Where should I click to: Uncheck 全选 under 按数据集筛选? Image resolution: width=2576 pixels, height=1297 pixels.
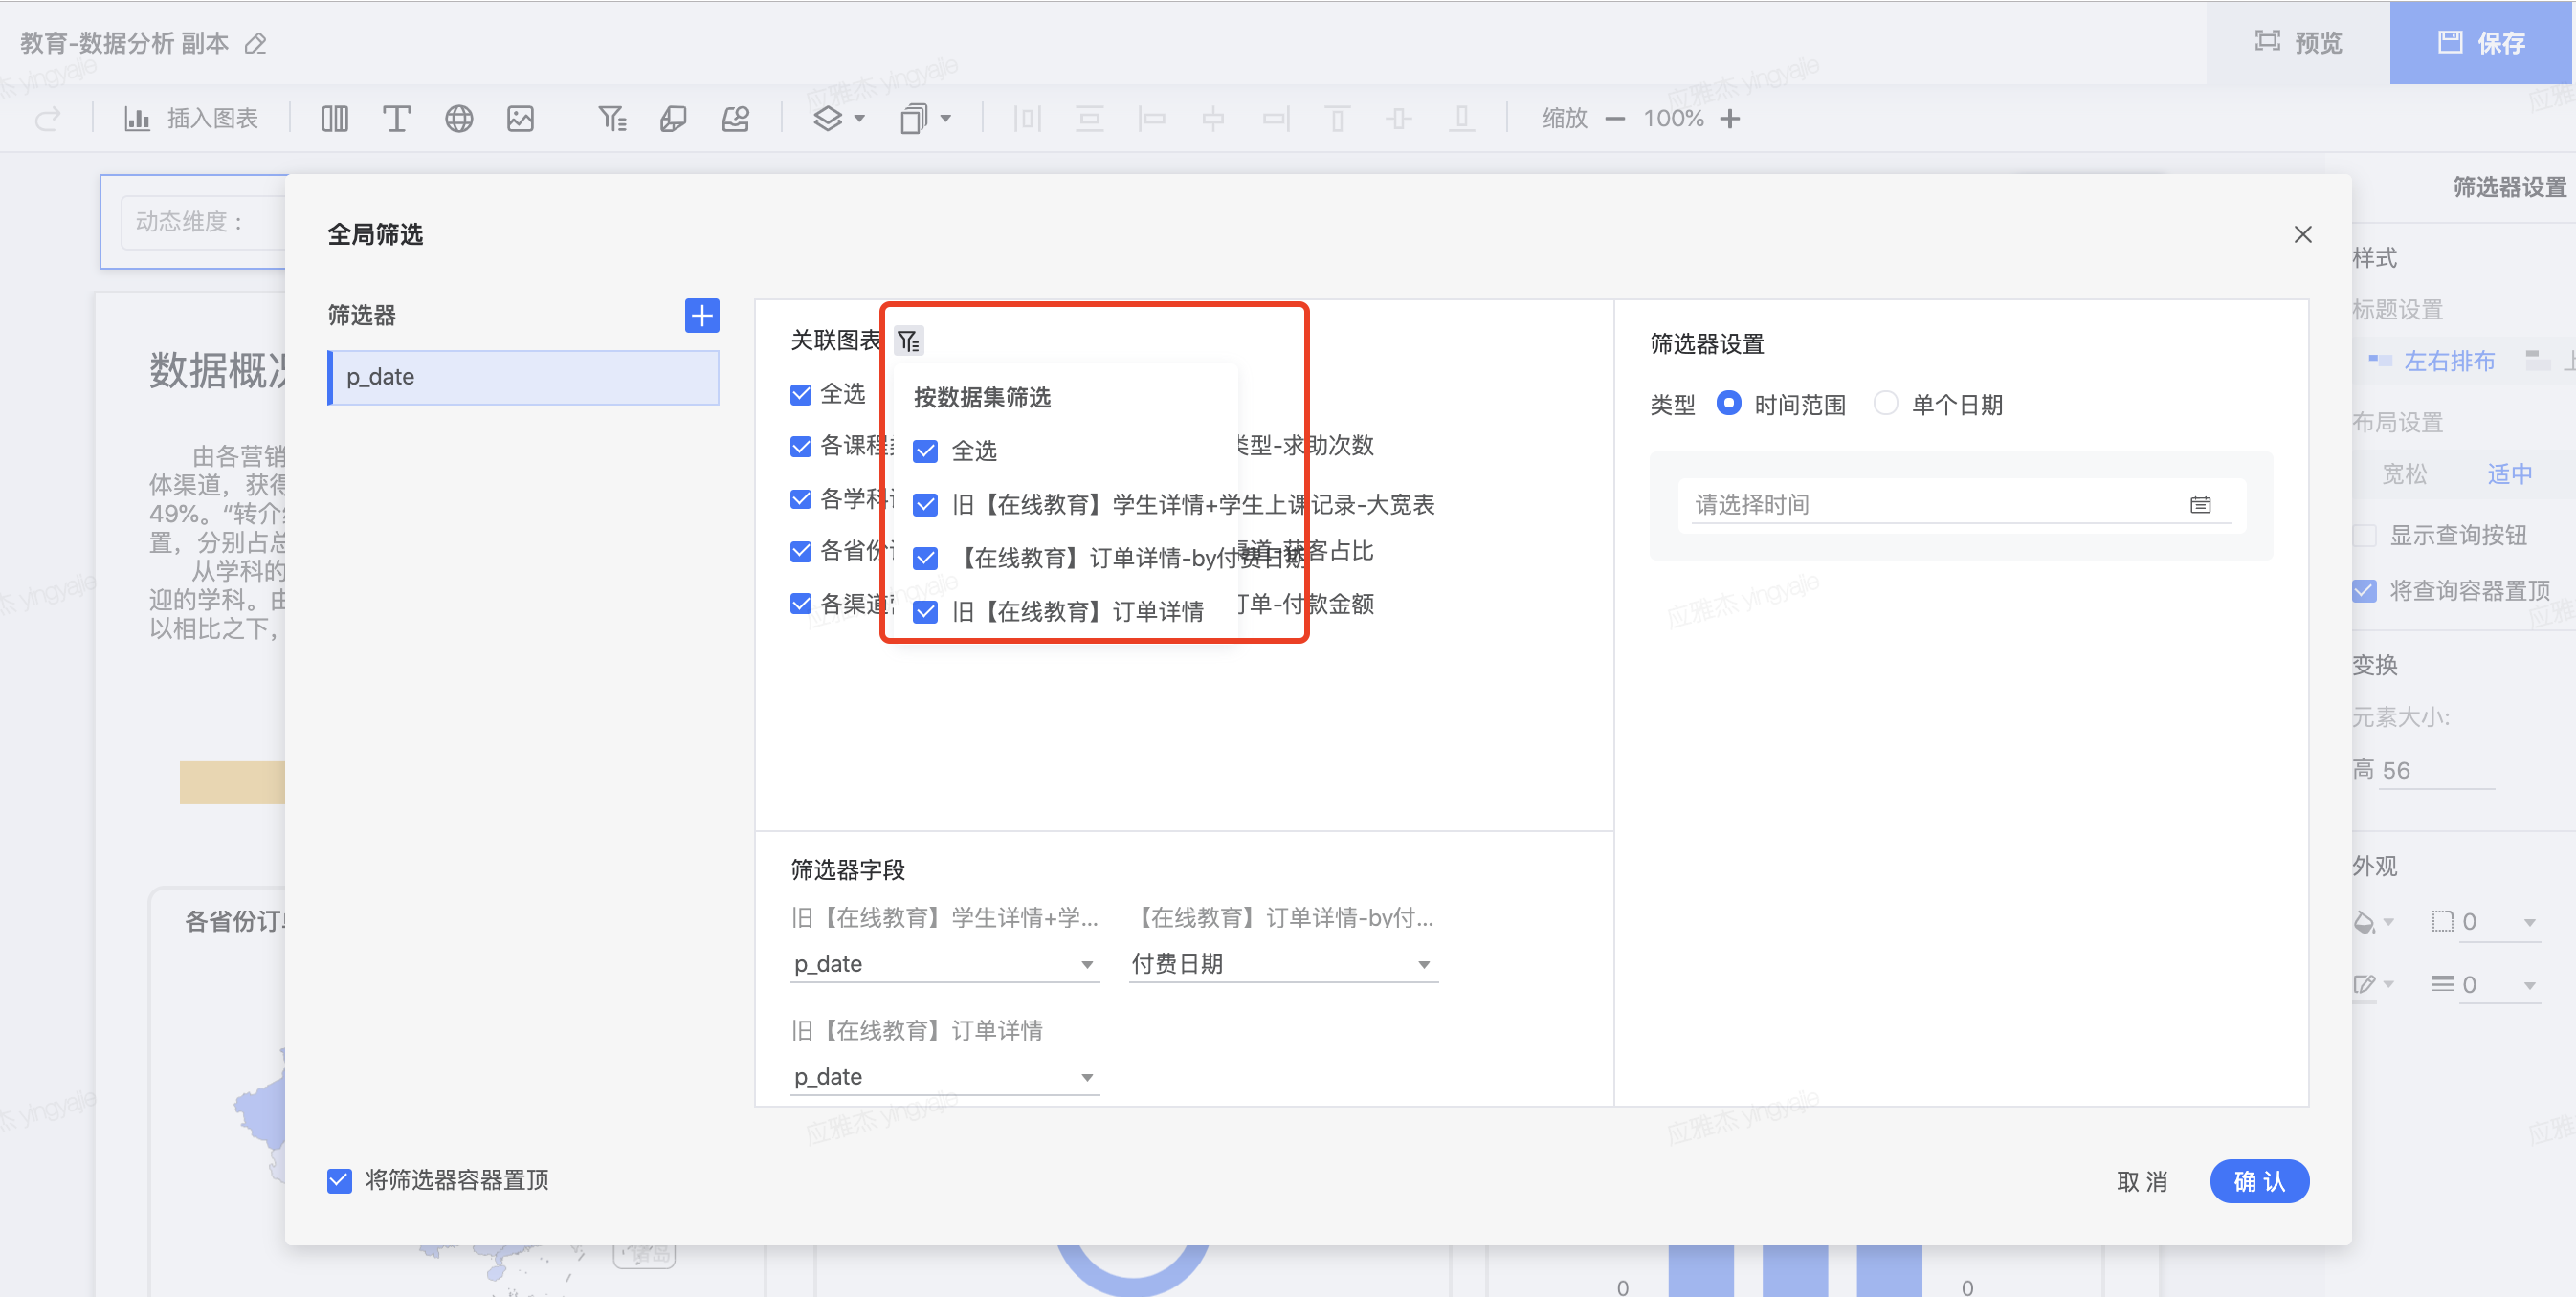[x=926, y=451]
